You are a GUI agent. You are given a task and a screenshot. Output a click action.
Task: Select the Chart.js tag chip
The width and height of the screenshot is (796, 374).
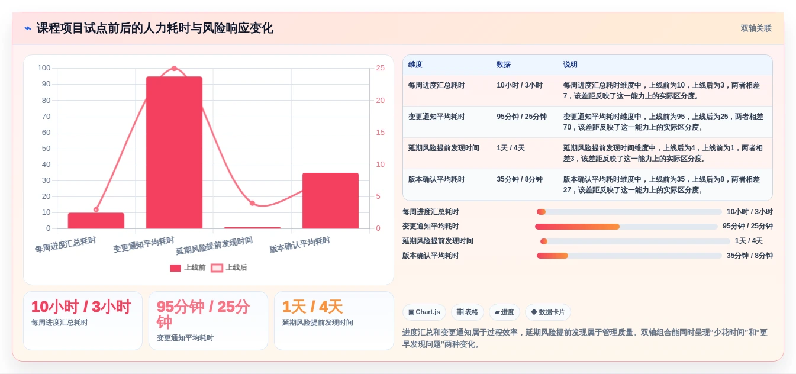424,312
